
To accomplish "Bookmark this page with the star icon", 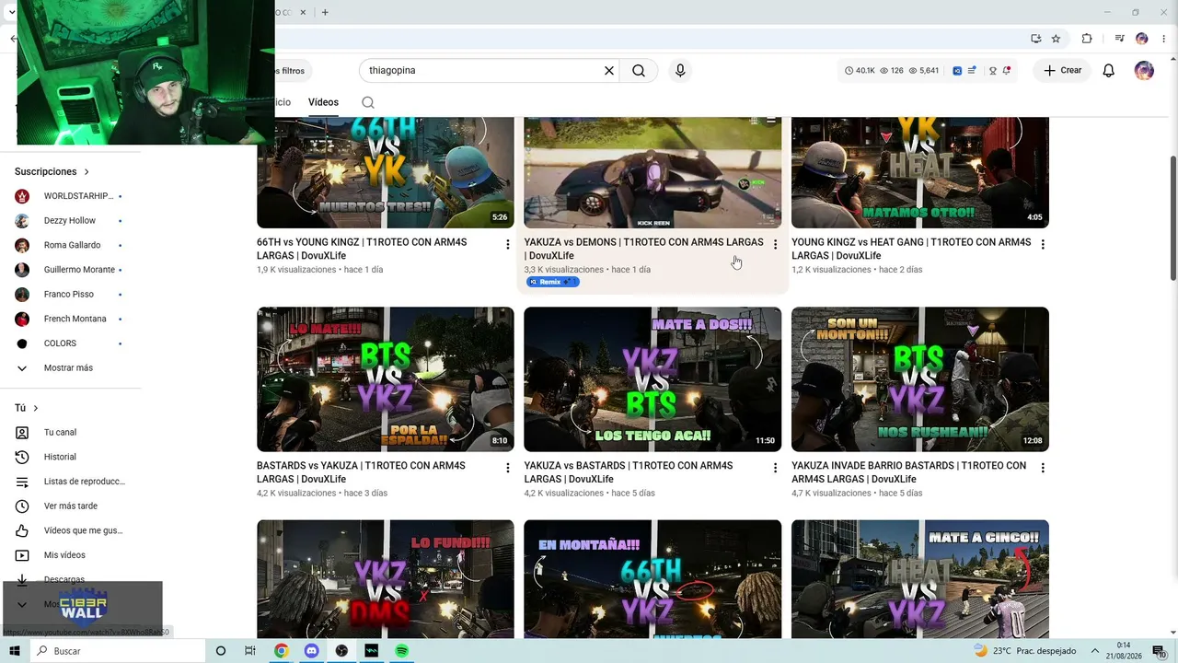I will click(x=1056, y=39).
